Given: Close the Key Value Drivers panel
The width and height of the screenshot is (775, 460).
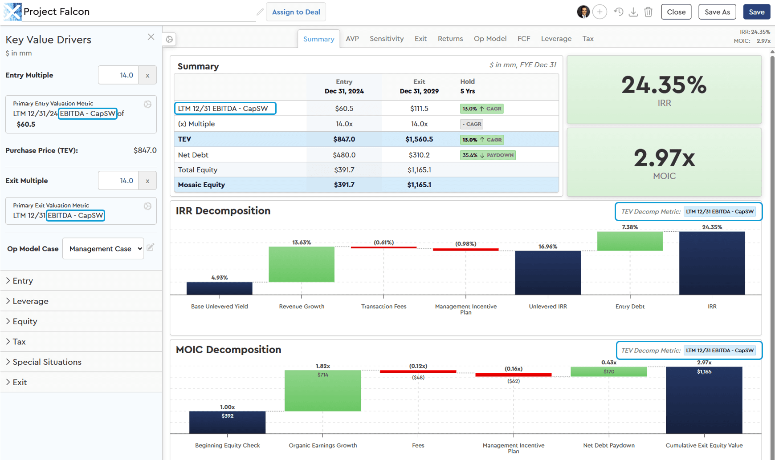Looking at the screenshot, I should (151, 37).
